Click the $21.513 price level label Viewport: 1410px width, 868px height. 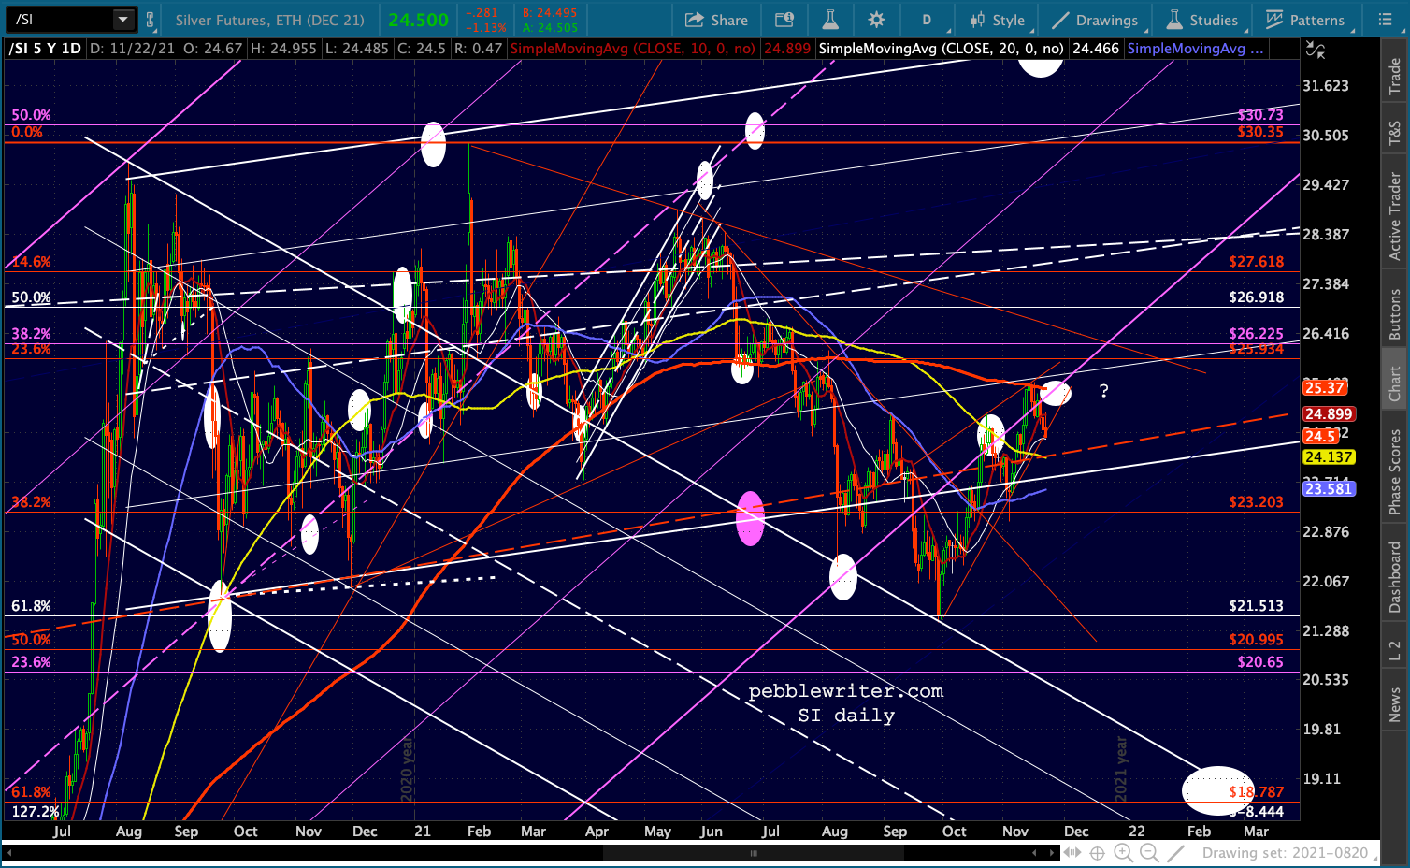(1257, 606)
